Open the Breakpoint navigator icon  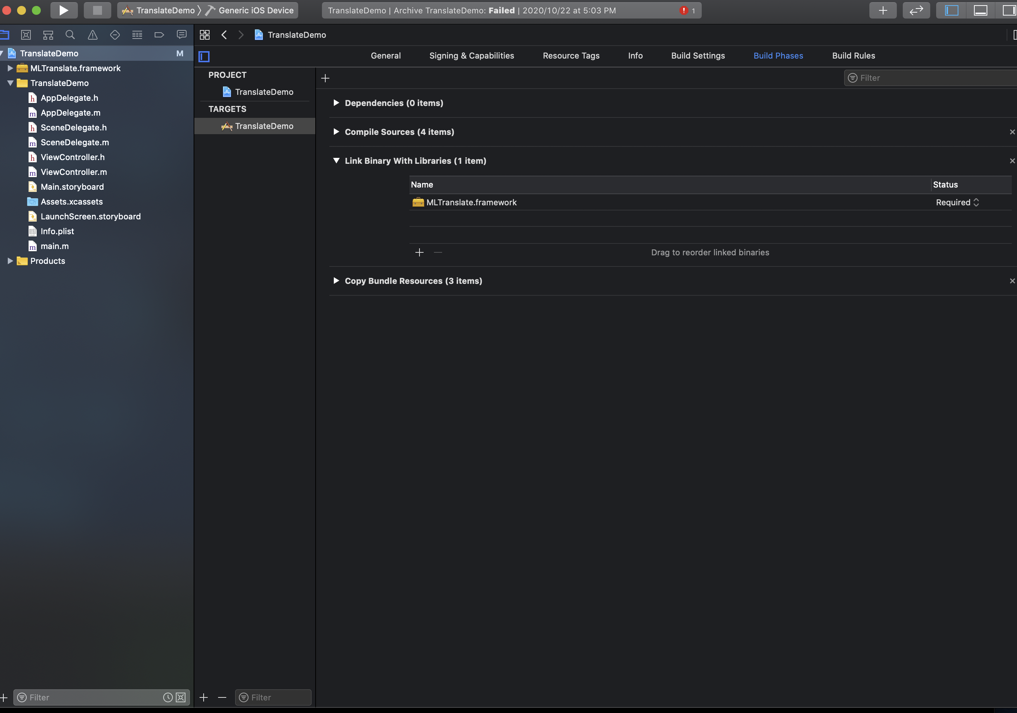[x=159, y=35]
